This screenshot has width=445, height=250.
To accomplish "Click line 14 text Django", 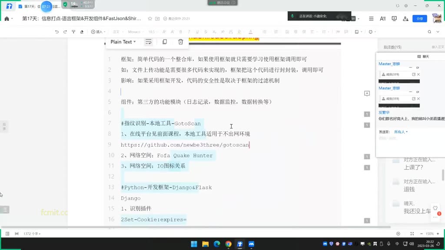I will coord(130,198).
